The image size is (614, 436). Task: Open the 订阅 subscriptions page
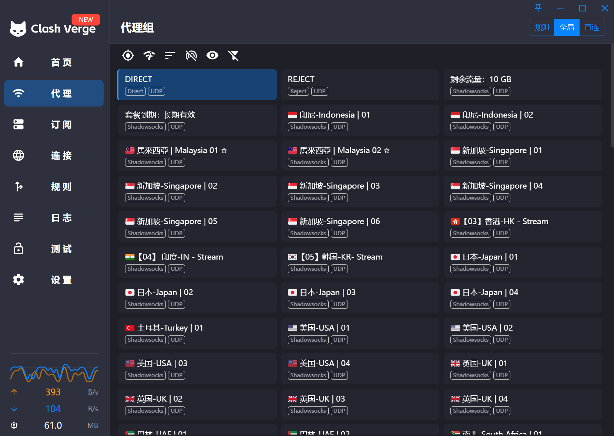coord(54,124)
